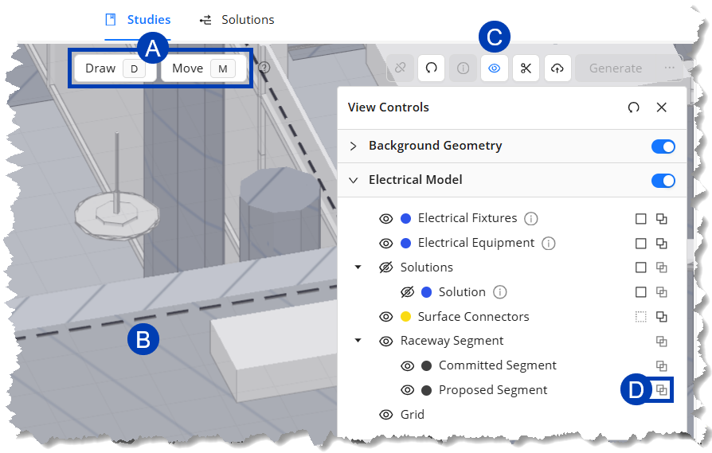Open info icon next to Electrical Fixtures
Image resolution: width=712 pixels, height=453 pixels.
coord(531,219)
